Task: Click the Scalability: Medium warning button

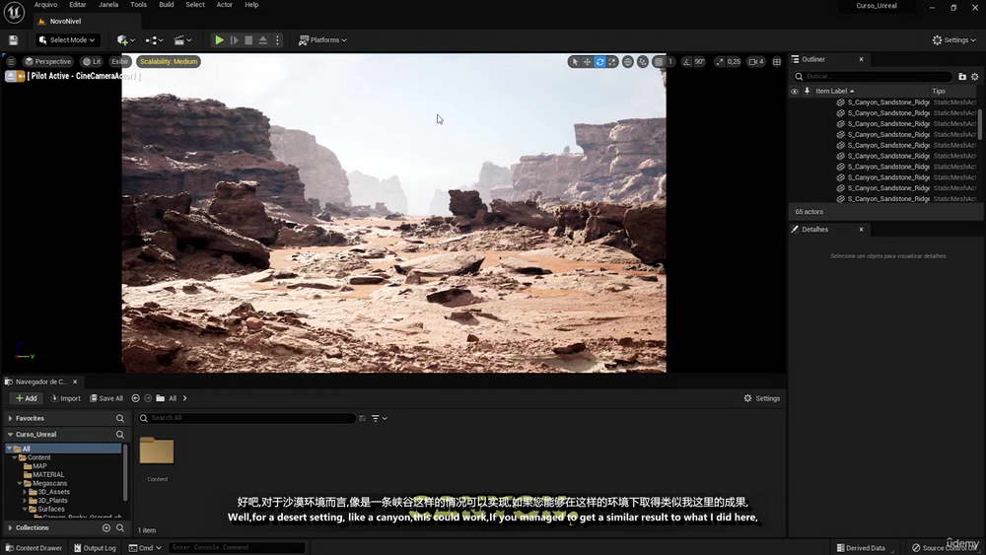Action: 169,61
